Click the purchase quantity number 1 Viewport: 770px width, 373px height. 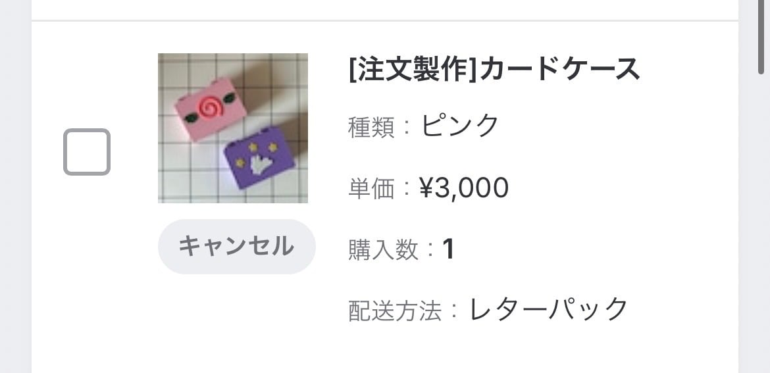point(448,249)
